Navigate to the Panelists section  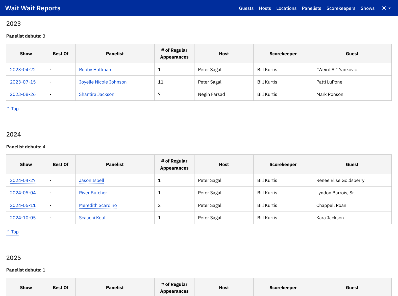pyautogui.click(x=311, y=8)
